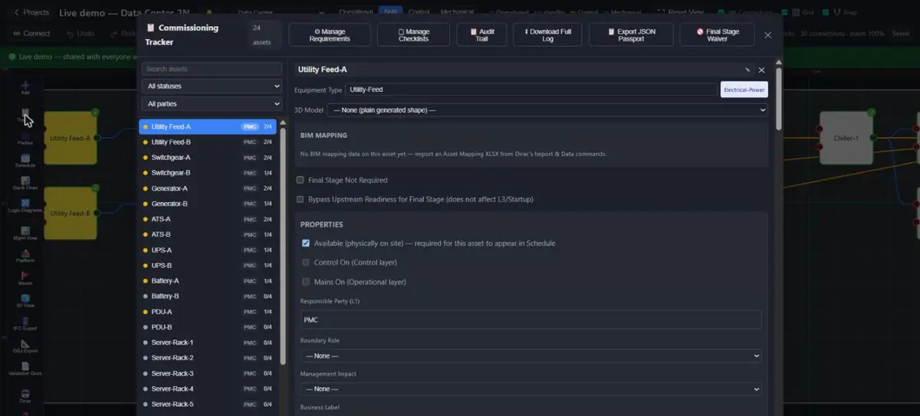Viewport: 920px width, 416px height.
Task: Open the Gantt Chart sidebar icon
Action: pos(25,182)
